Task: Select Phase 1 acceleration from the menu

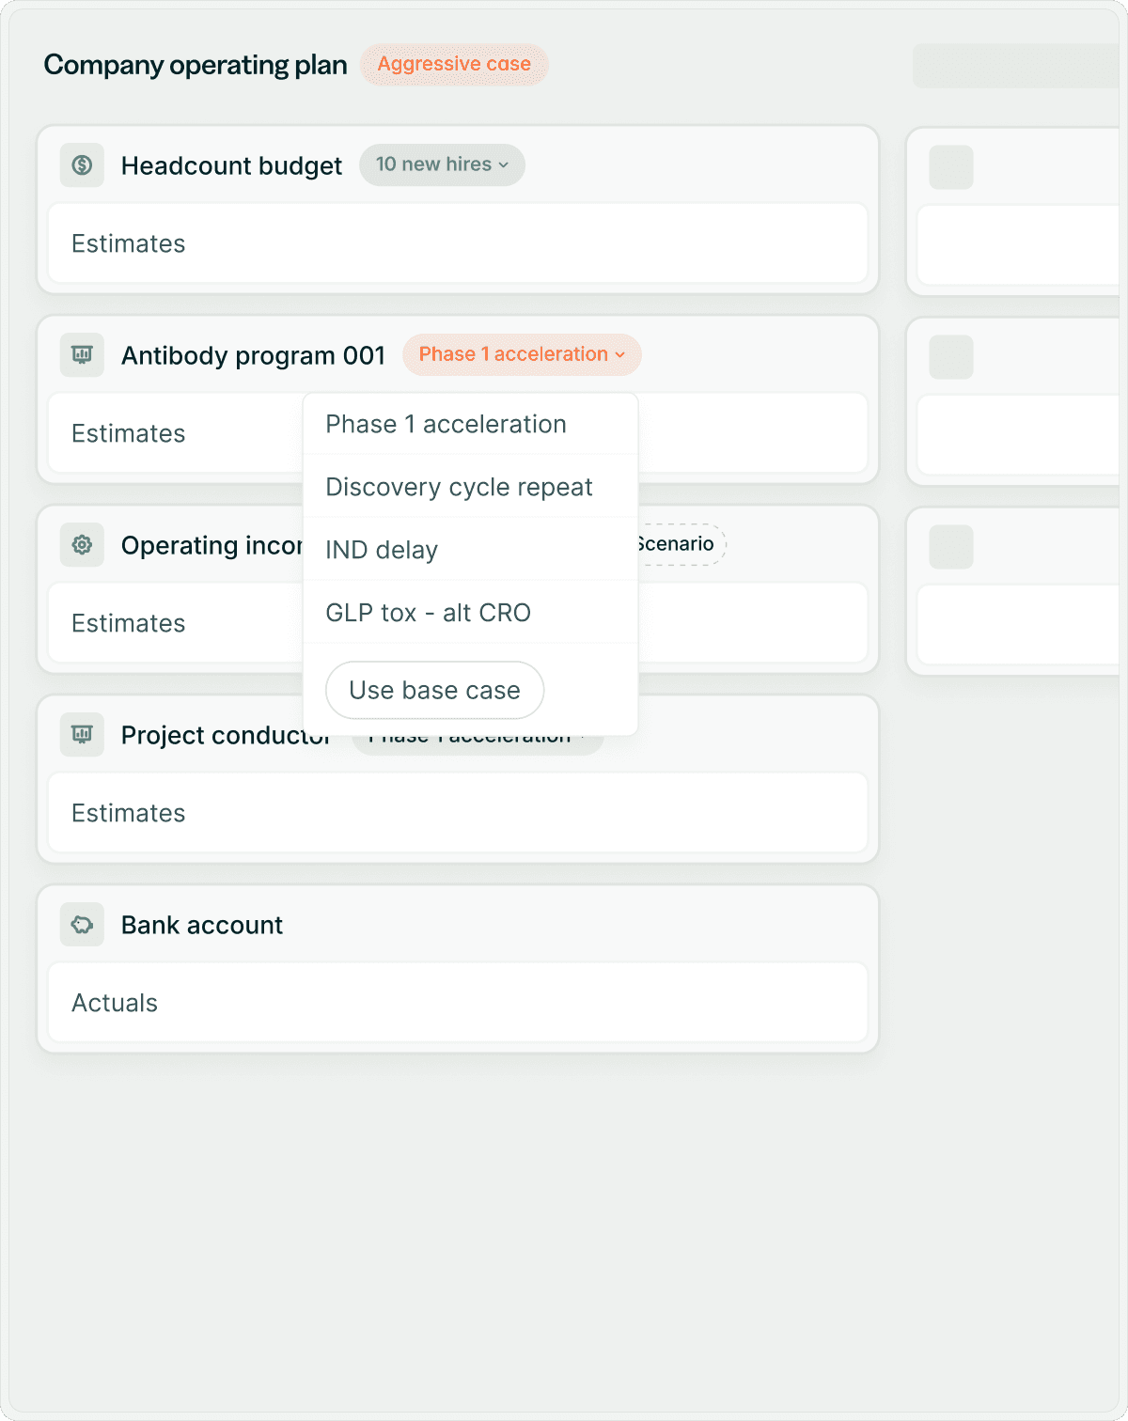Action: (x=446, y=424)
